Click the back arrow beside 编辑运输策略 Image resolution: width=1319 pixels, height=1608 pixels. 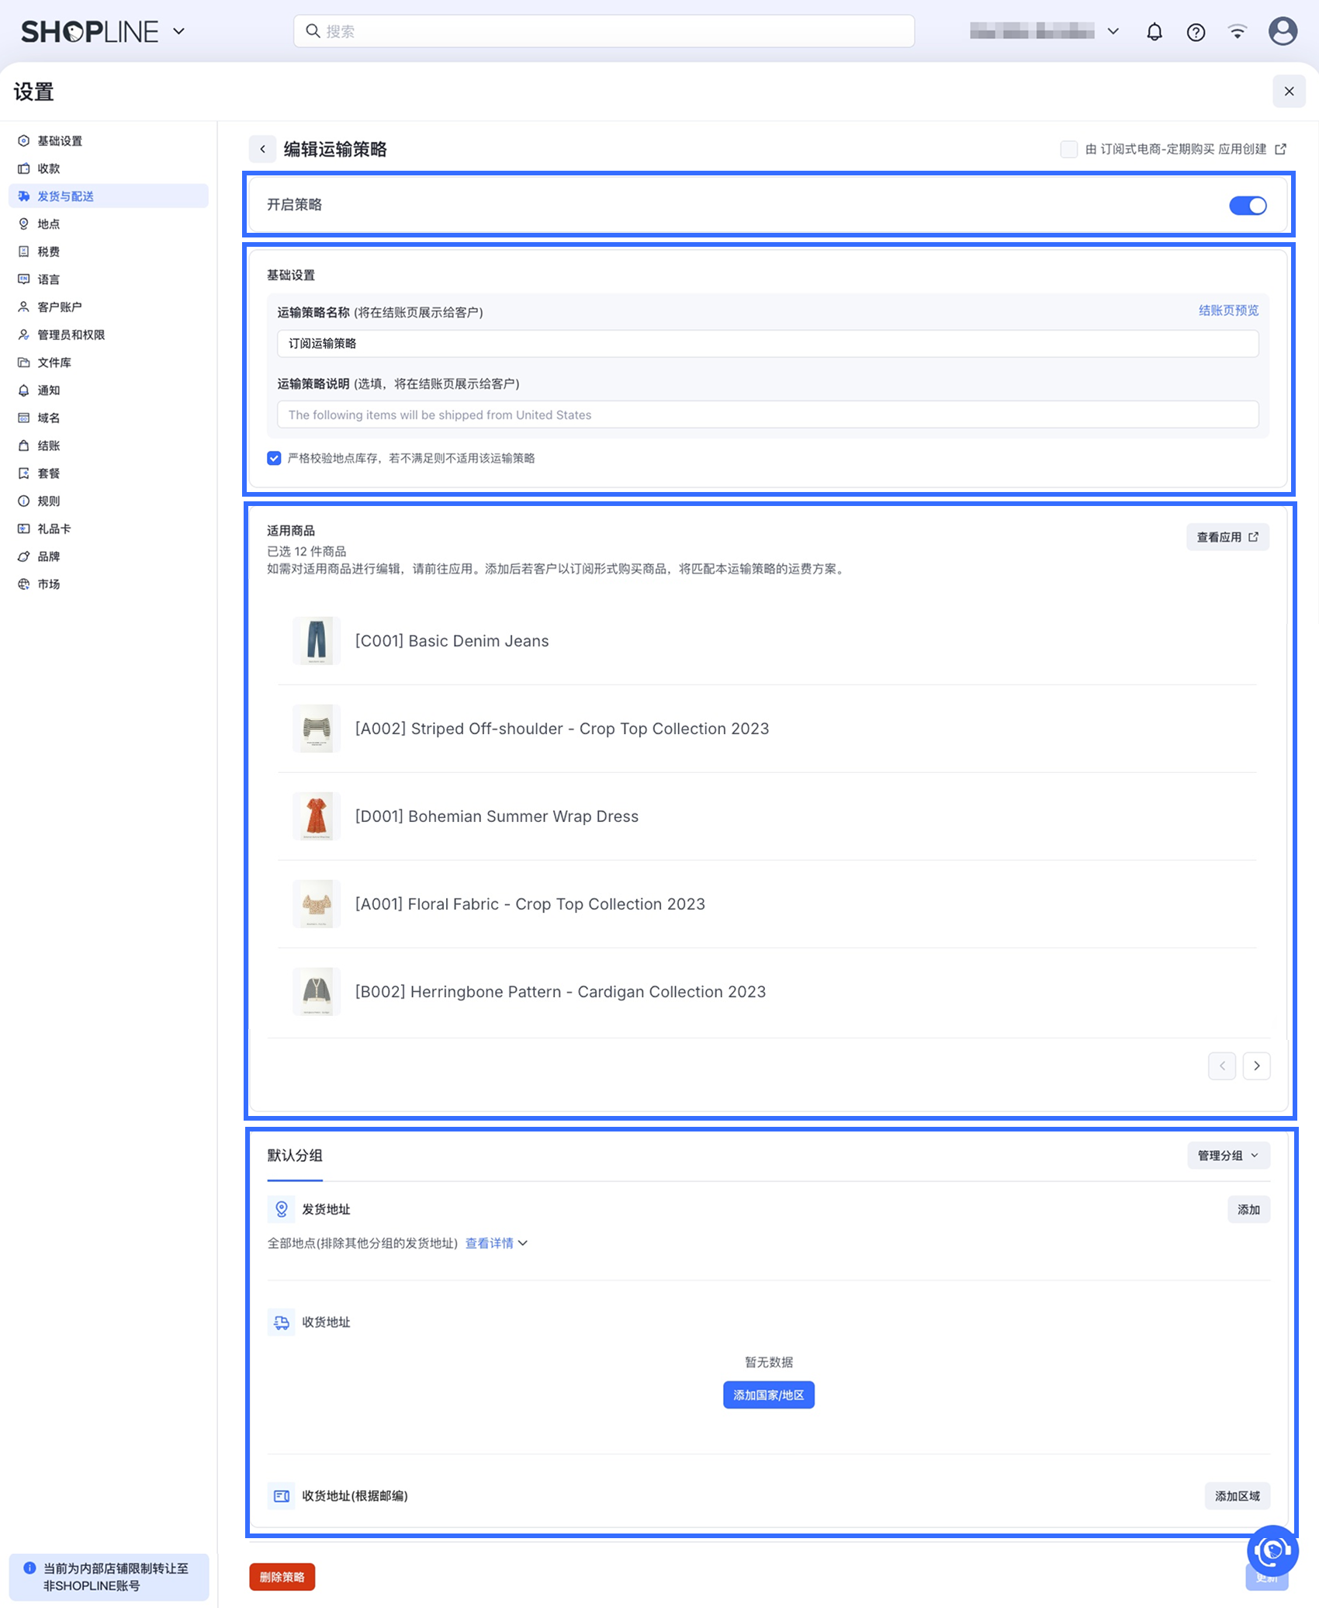pyautogui.click(x=263, y=149)
